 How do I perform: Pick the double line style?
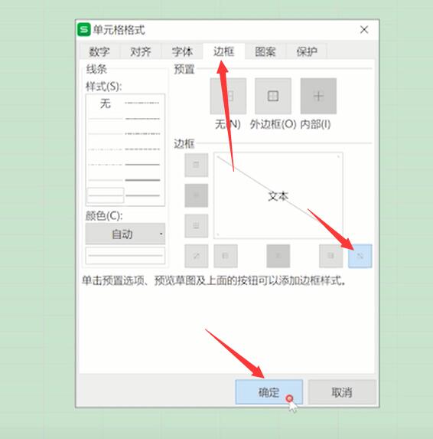tap(142, 195)
